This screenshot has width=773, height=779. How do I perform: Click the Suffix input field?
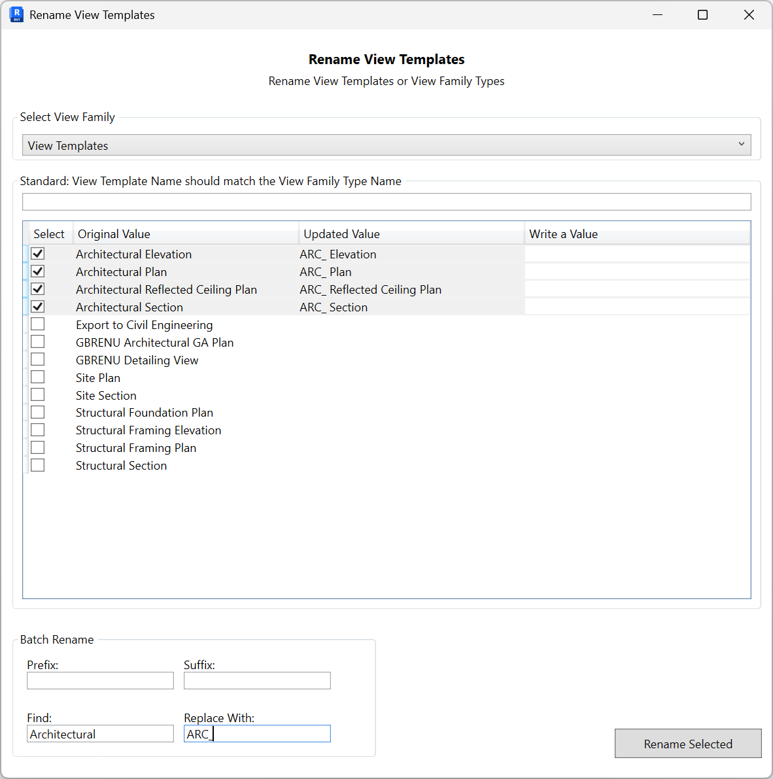point(256,680)
